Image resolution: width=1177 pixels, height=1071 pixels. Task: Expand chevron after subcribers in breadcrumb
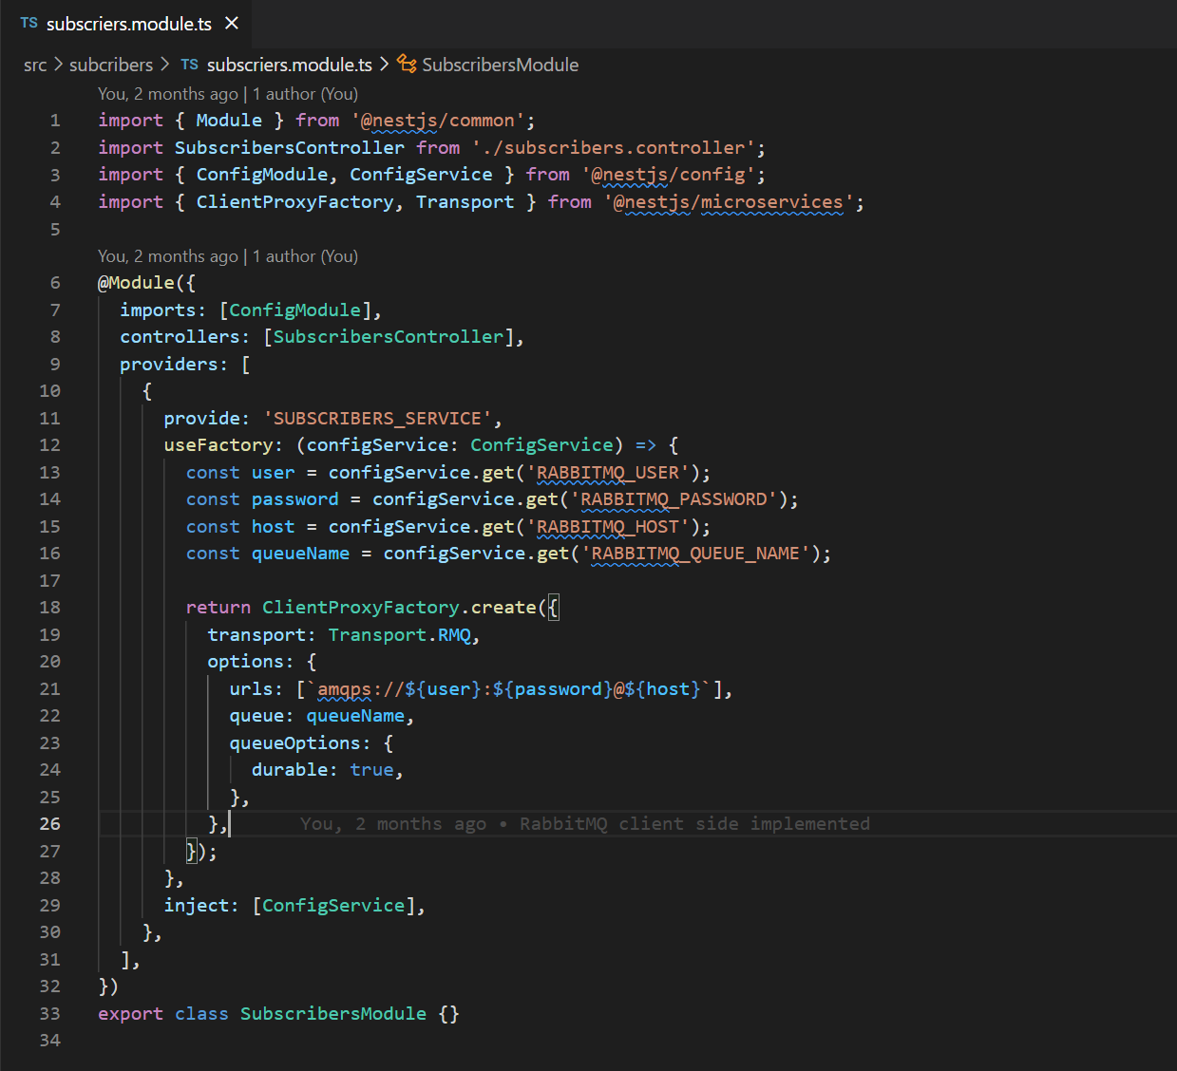[164, 65]
